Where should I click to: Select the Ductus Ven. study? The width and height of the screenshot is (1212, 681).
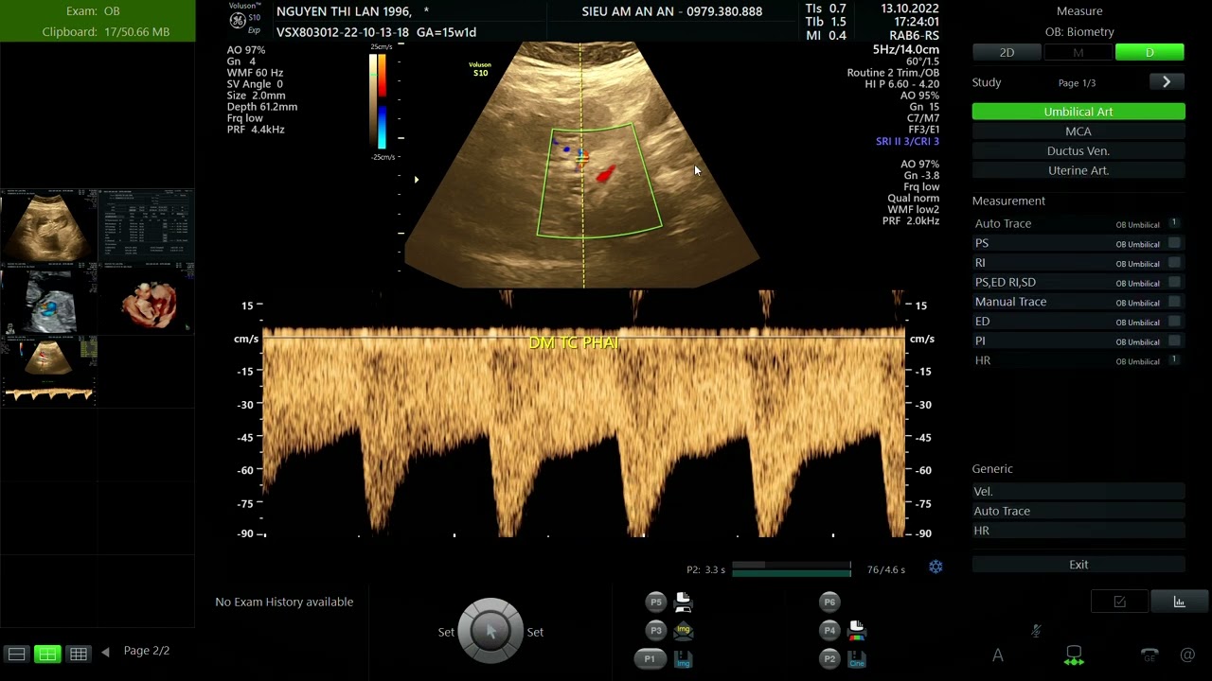click(x=1078, y=151)
